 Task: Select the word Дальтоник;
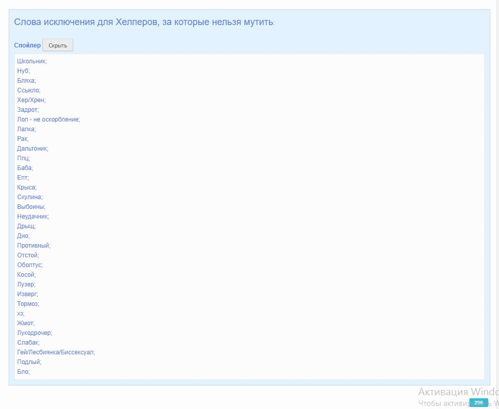click(x=32, y=149)
